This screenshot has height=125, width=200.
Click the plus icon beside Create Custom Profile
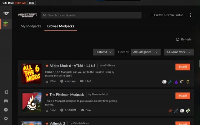coord(151,15)
